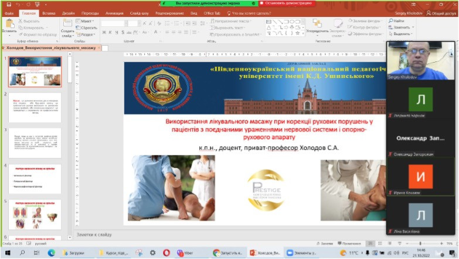459x259 pixels.
Task: Toggle italic К formatting
Action: tap(110, 32)
